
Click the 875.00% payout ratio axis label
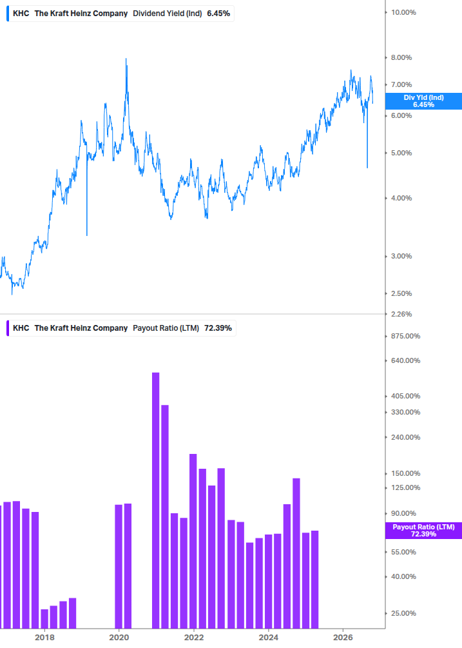coord(405,336)
